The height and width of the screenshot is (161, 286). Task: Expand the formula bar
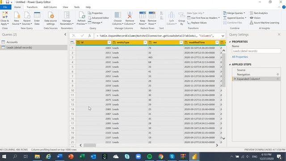tap(223, 36)
